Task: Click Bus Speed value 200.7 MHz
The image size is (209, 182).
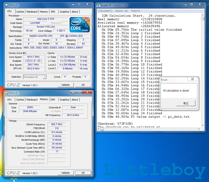Action: 33,65
